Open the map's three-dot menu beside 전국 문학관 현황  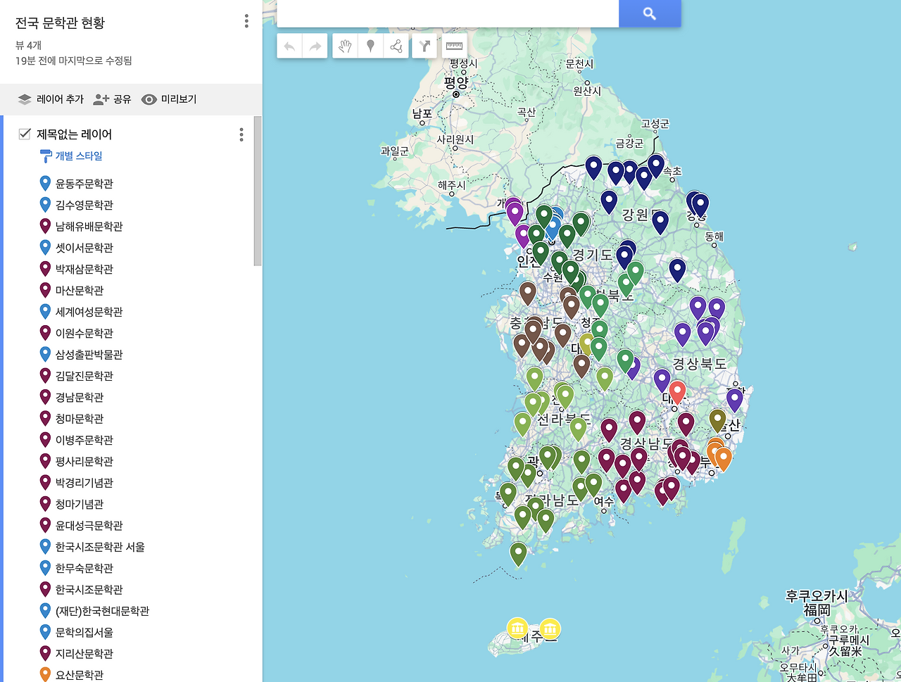[246, 21]
